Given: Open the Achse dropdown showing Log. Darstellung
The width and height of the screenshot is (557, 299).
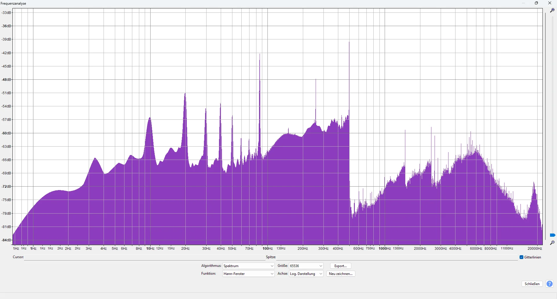Looking at the screenshot, I should pos(306,274).
